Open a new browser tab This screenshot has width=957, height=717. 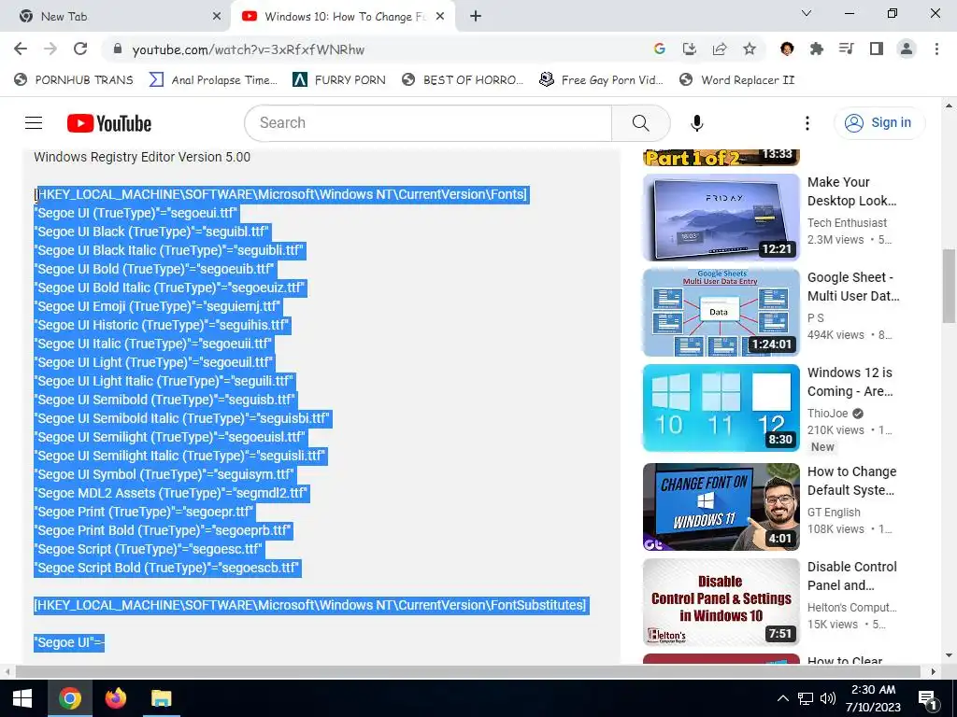(x=476, y=17)
